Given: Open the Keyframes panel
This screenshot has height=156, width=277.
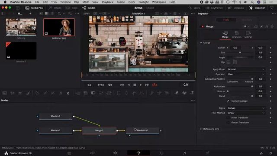Looking at the screenshot, I should [214, 8].
